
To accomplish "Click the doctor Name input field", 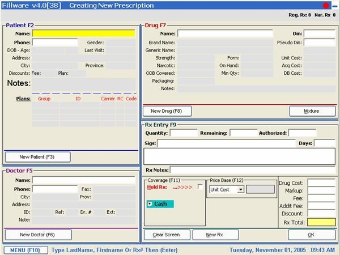I will [x=84, y=180].
